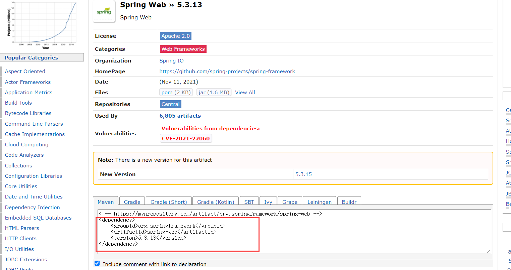Click the Popular Categories header
This screenshot has width=511, height=270.
click(x=42, y=57)
